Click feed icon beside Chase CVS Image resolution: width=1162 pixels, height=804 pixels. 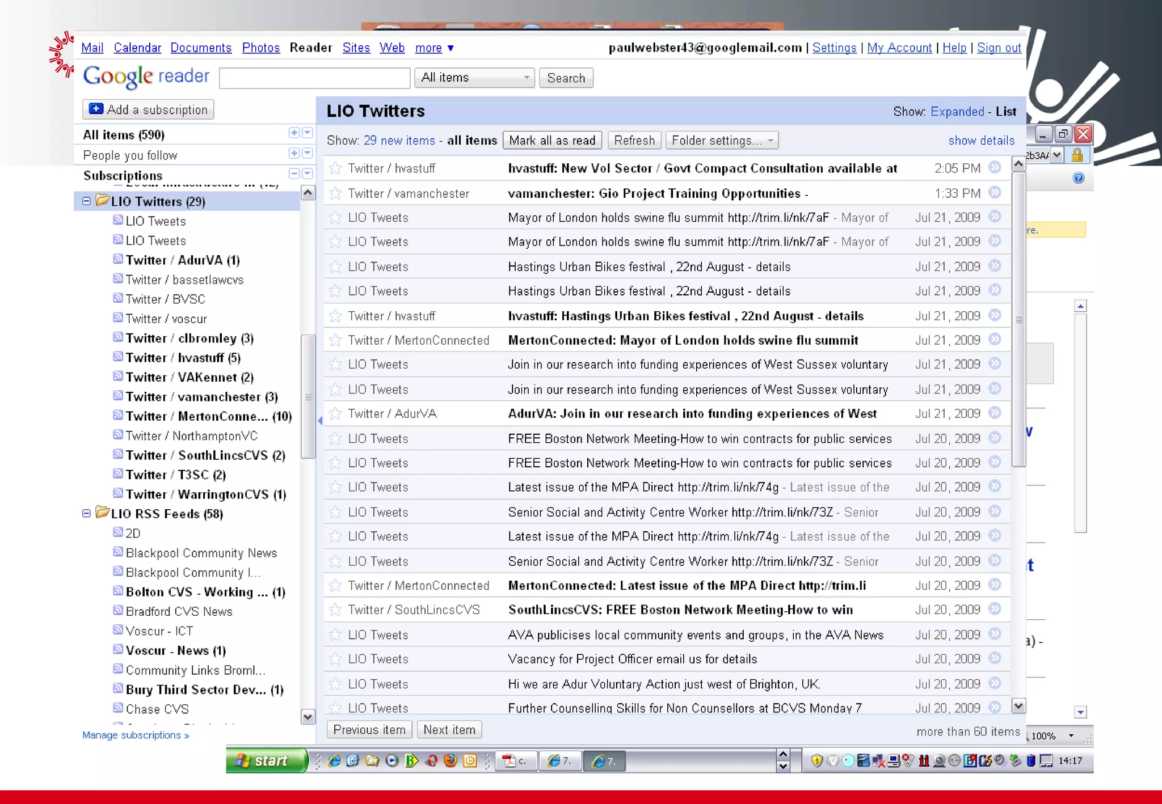pyautogui.click(x=118, y=708)
